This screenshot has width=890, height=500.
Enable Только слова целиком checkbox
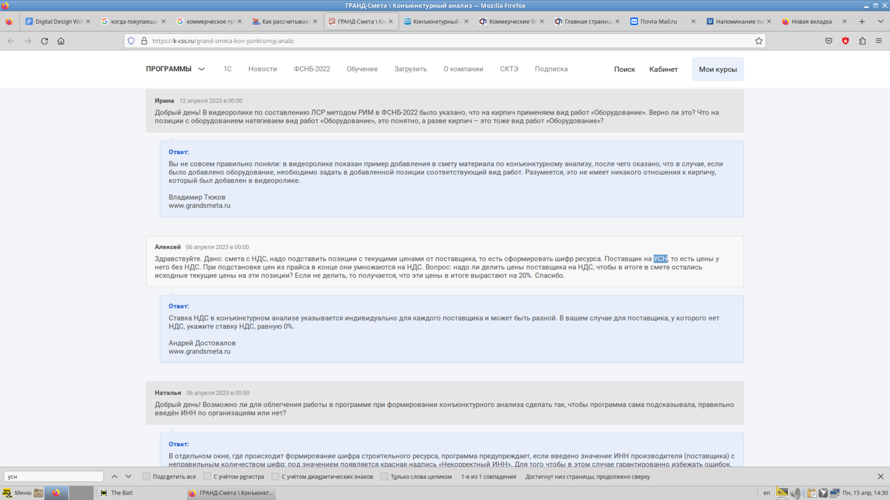(x=384, y=476)
